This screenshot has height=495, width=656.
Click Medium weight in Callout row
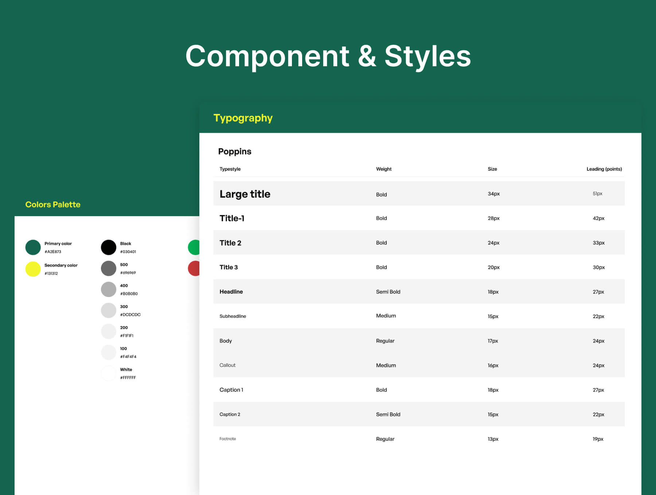click(386, 365)
